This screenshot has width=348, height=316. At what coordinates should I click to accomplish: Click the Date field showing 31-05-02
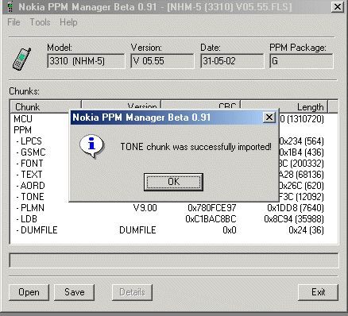click(x=232, y=61)
